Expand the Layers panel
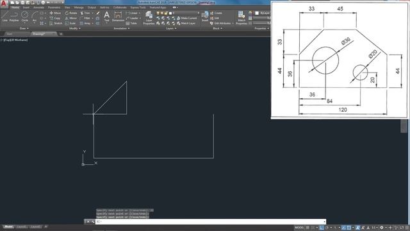 click(x=171, y=28)
